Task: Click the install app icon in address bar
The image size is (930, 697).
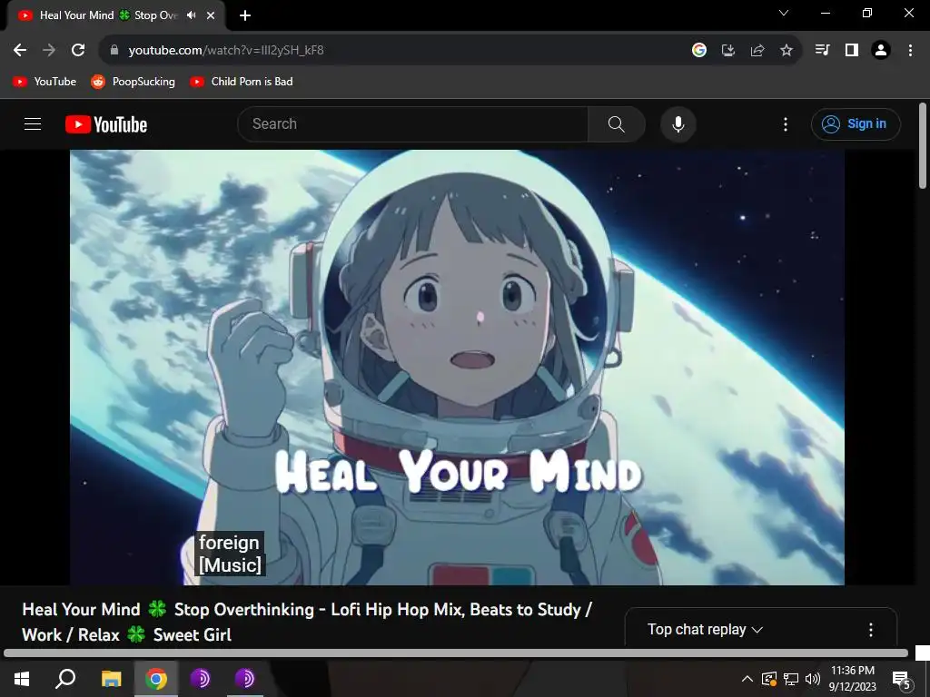Action: click(x=728, y=51)
